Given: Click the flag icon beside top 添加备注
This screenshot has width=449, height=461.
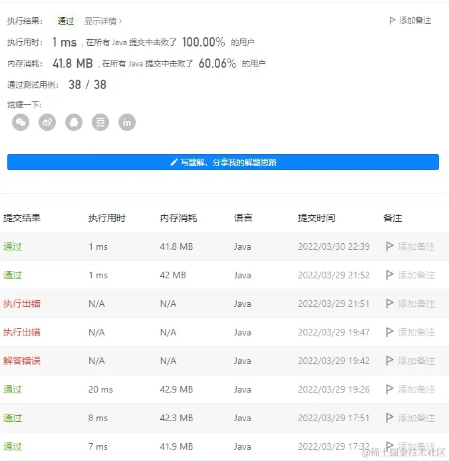Looking at the screenshot, I should tap(392, 21).
